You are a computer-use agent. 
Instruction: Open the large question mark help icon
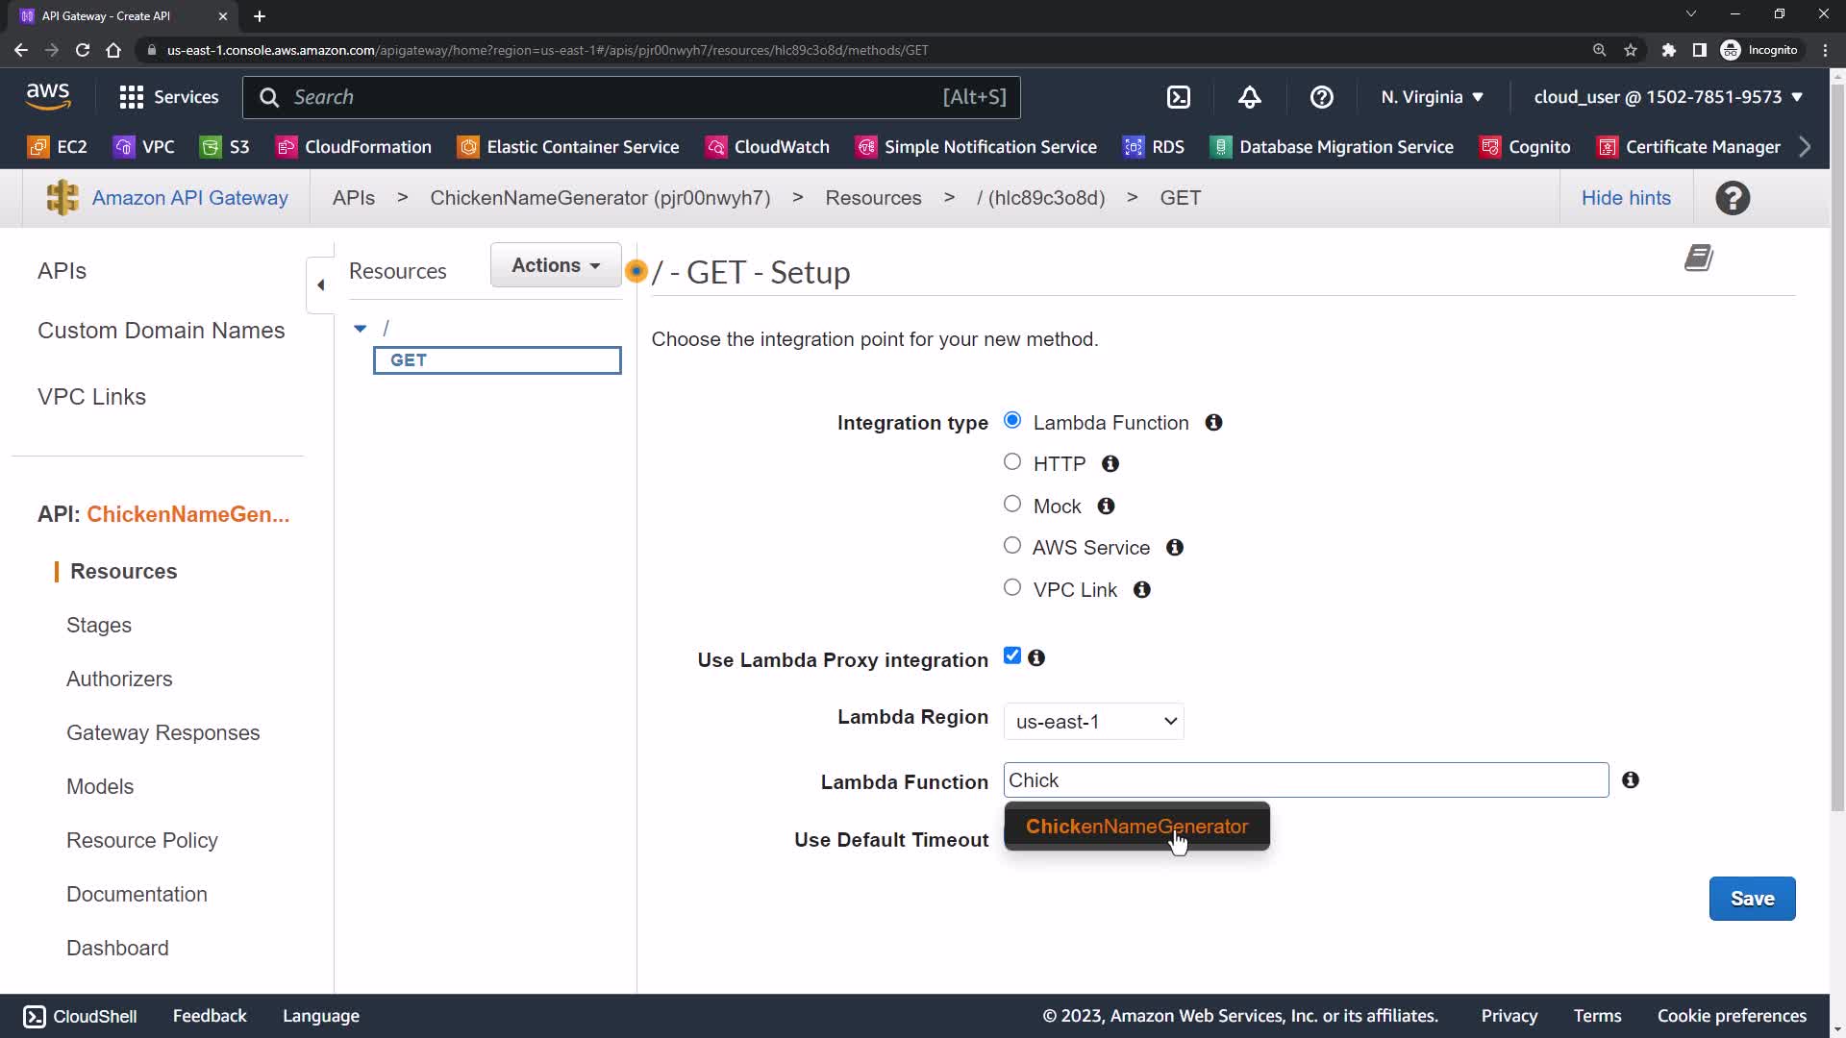(x=1732, y=198)
